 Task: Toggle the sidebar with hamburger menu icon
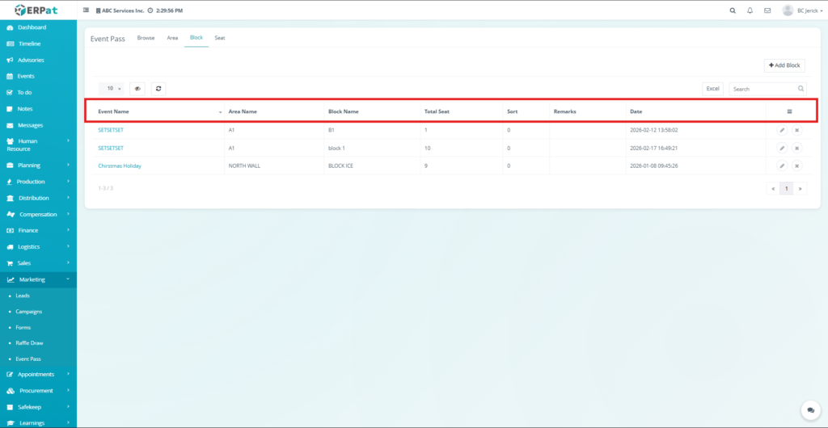87,10
